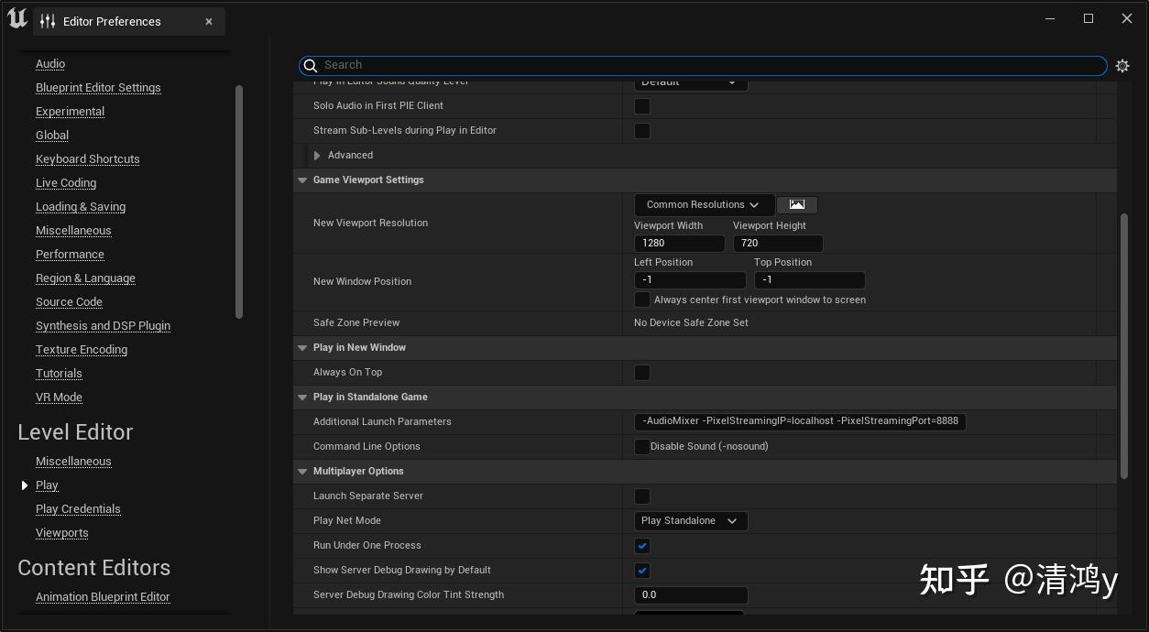Viewport: 1149px width, 632px height.
Task: Click the Viewport Width input field
Action: point(679,244)
